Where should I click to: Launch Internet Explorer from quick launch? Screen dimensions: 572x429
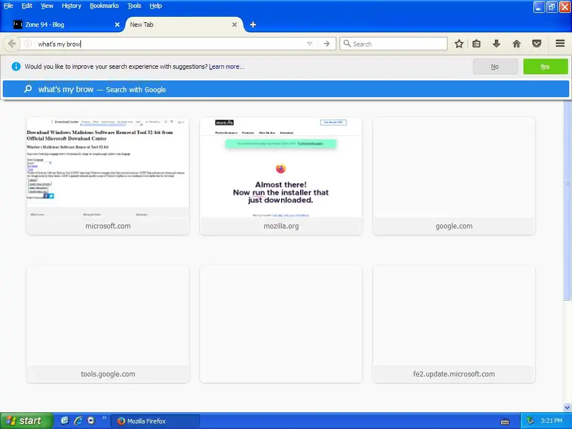tap(78, 421)
